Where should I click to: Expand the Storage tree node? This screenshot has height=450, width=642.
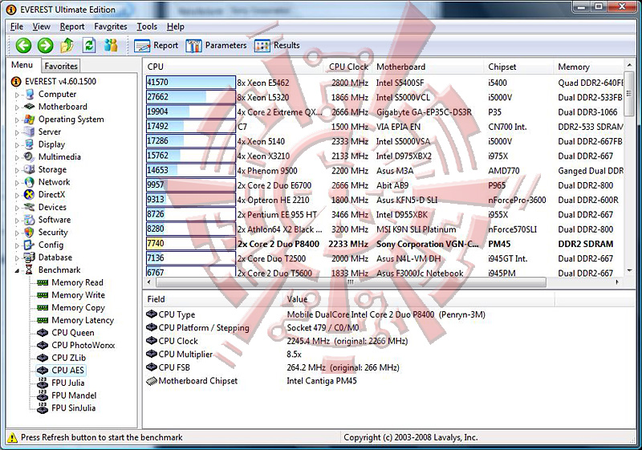[17, 170]
